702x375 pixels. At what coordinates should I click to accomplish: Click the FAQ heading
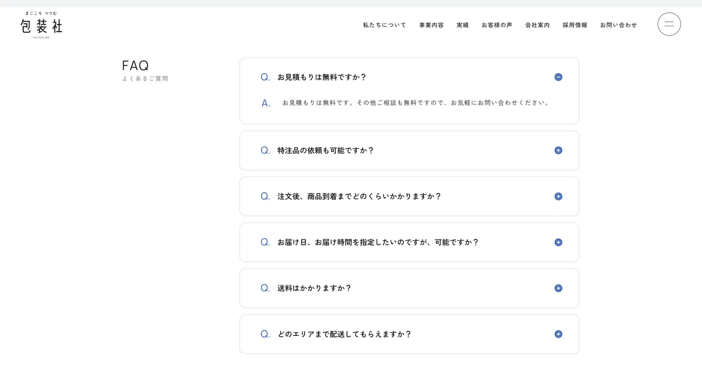click(x=135, y=65)
